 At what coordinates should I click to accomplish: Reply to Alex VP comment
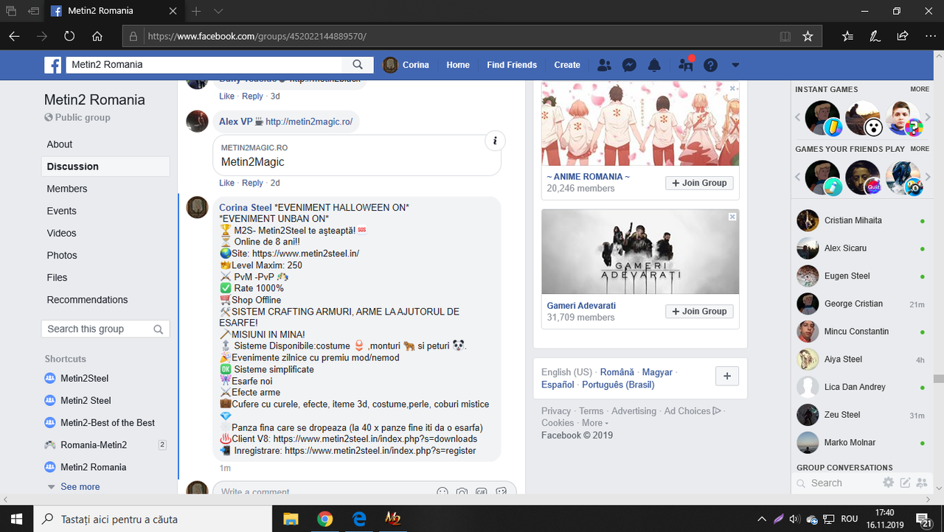click(252, 183)
